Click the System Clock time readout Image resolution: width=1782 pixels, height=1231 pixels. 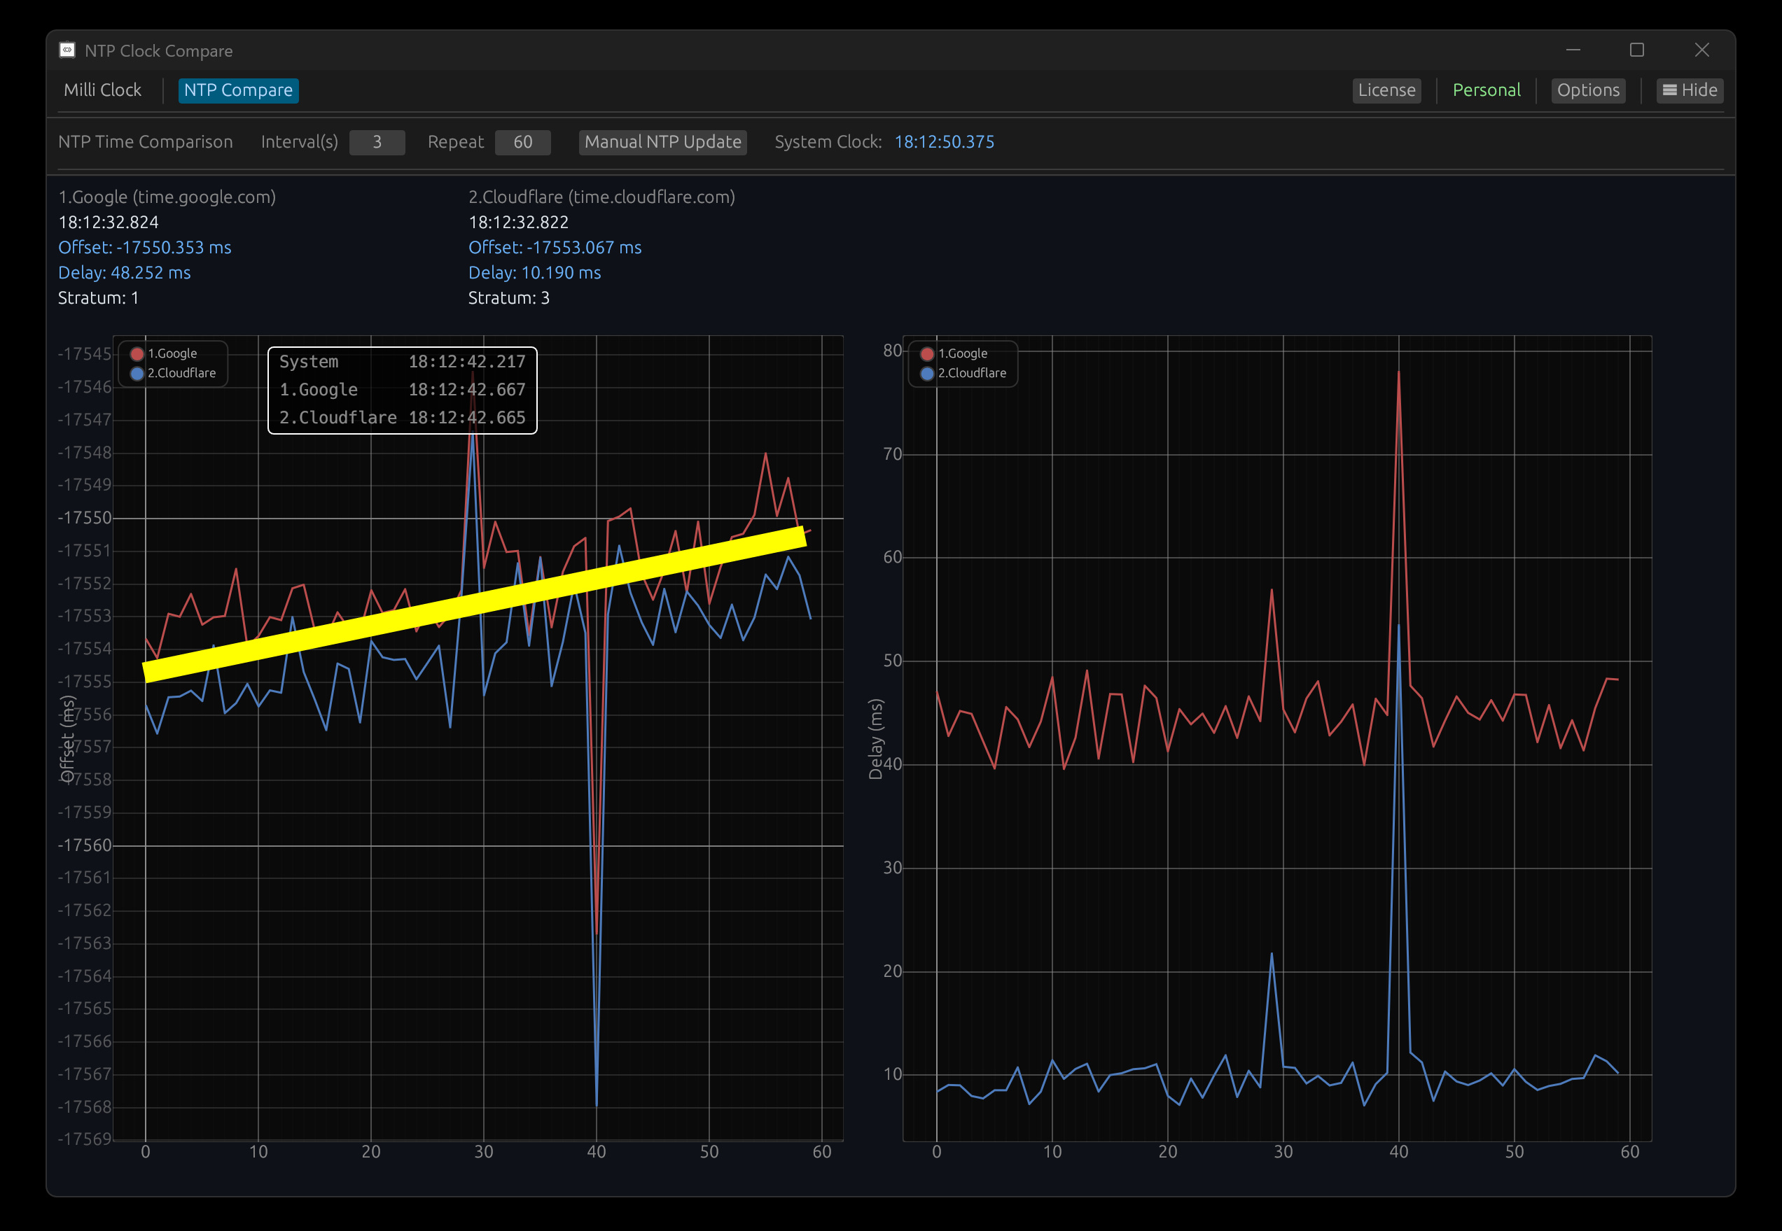(x=944, y=142)
